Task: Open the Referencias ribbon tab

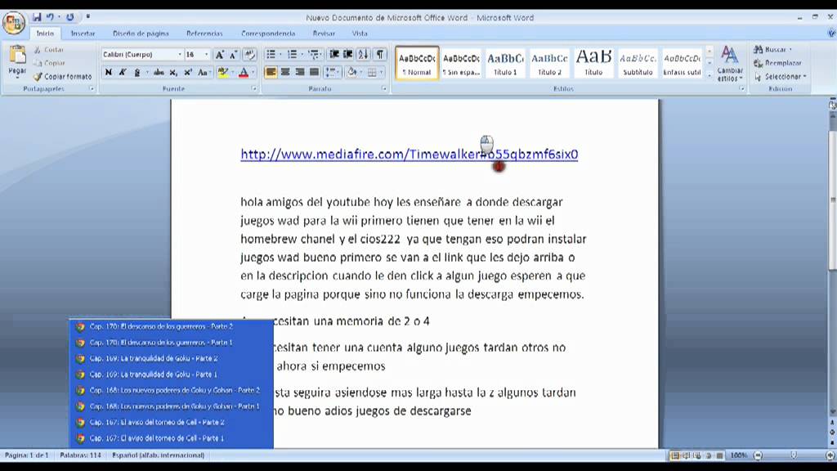Action: tap(204, 33)
